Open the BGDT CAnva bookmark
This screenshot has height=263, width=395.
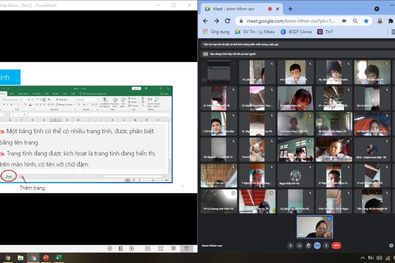click(296, 32)
